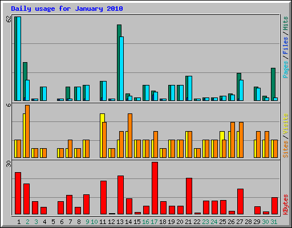Click the red KBytes bar for day 1

pos(18,193)
